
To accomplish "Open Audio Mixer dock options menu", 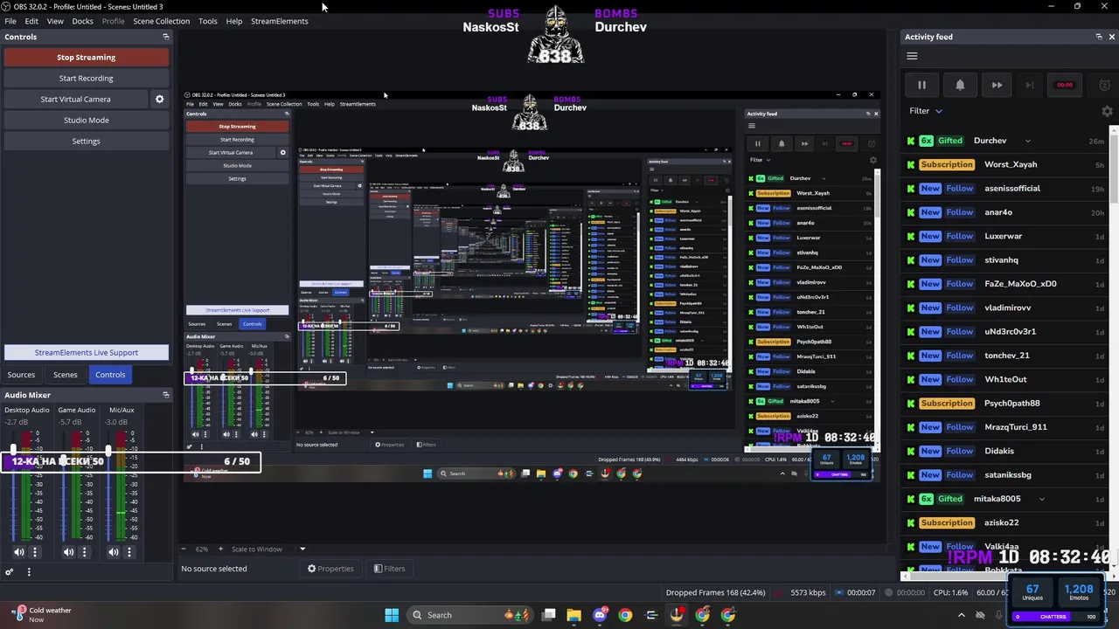I will 28,572.
